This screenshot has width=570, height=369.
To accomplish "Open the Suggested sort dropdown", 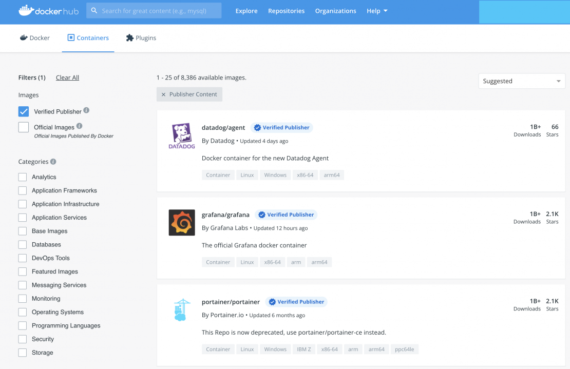I will click(521, 81).
